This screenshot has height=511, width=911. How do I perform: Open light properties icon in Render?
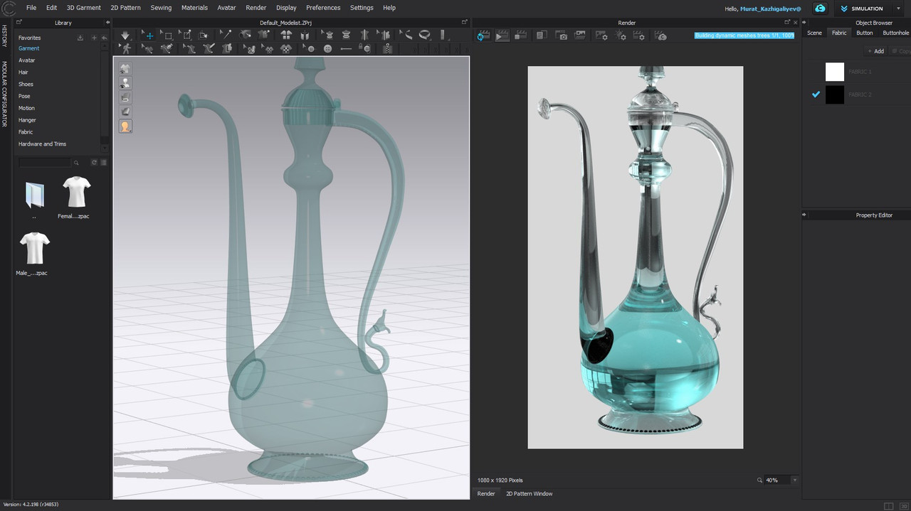point(620,36)
